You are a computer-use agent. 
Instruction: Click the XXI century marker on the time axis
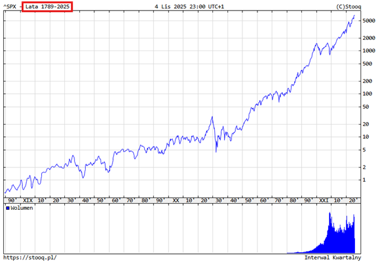(324, 200)
